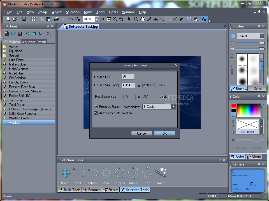This screenshot has width=269, height=201.
Task: Switch to the Retouch tools tab
Action: click(92, 190)
